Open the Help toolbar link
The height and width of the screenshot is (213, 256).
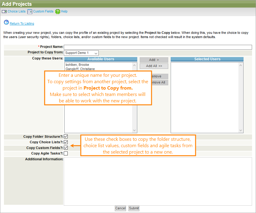click(64, 12)
